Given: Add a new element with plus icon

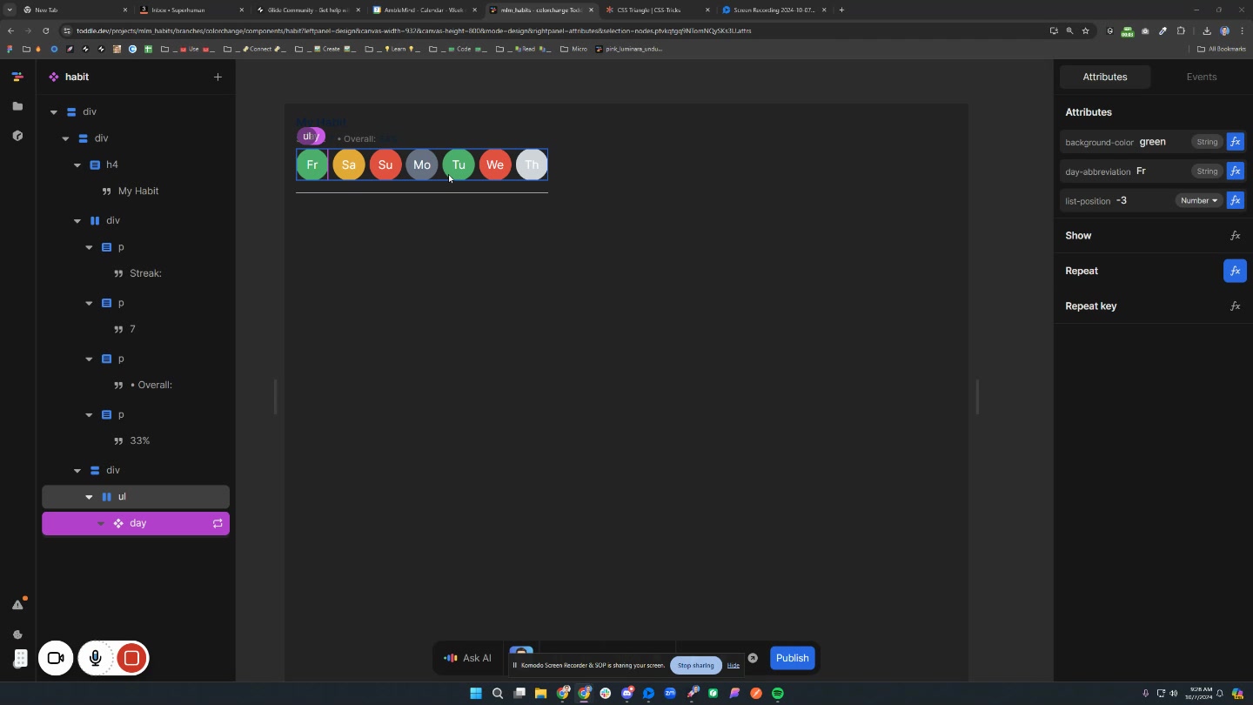Looking at the screenshot, I should pos(218,77).
